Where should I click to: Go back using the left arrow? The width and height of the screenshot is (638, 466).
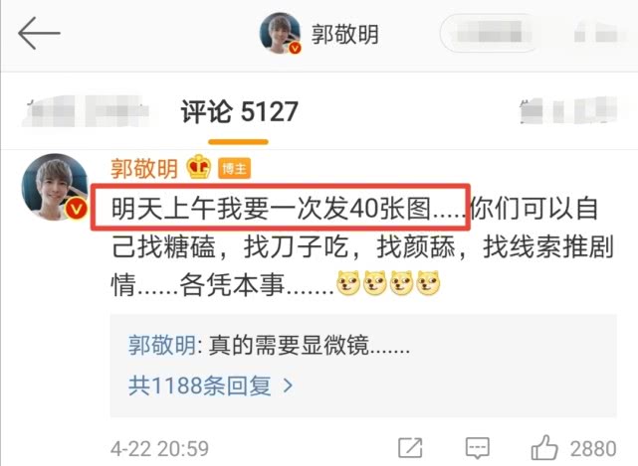click(39, 34)
